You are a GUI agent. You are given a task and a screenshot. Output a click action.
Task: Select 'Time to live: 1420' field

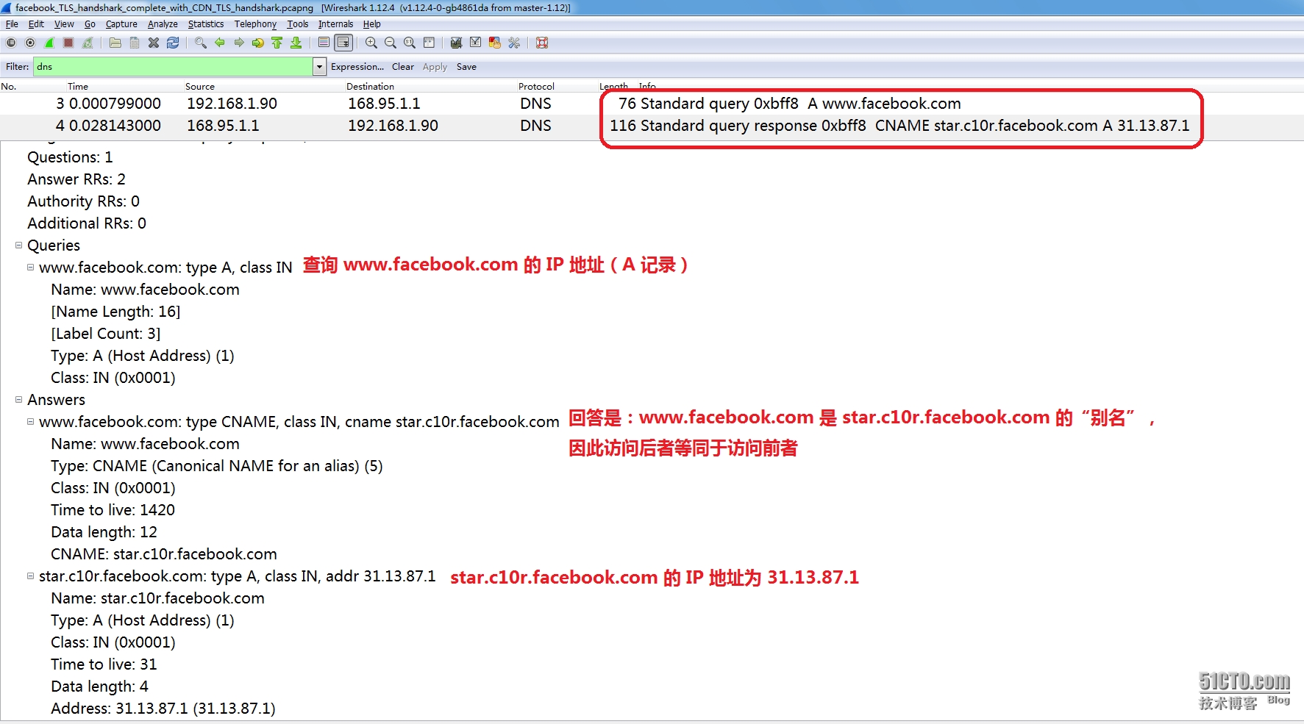pyautogui.click(x=113, y=510)
